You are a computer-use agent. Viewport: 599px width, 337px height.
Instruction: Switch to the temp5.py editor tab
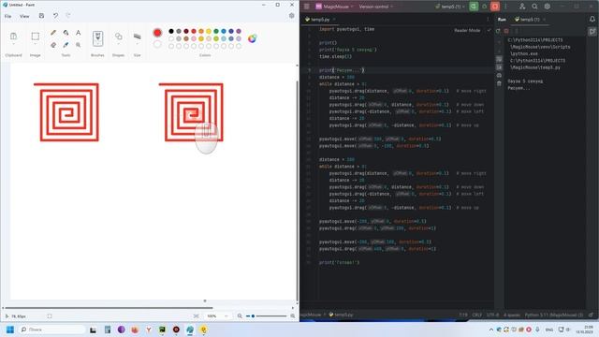[320, 19]
